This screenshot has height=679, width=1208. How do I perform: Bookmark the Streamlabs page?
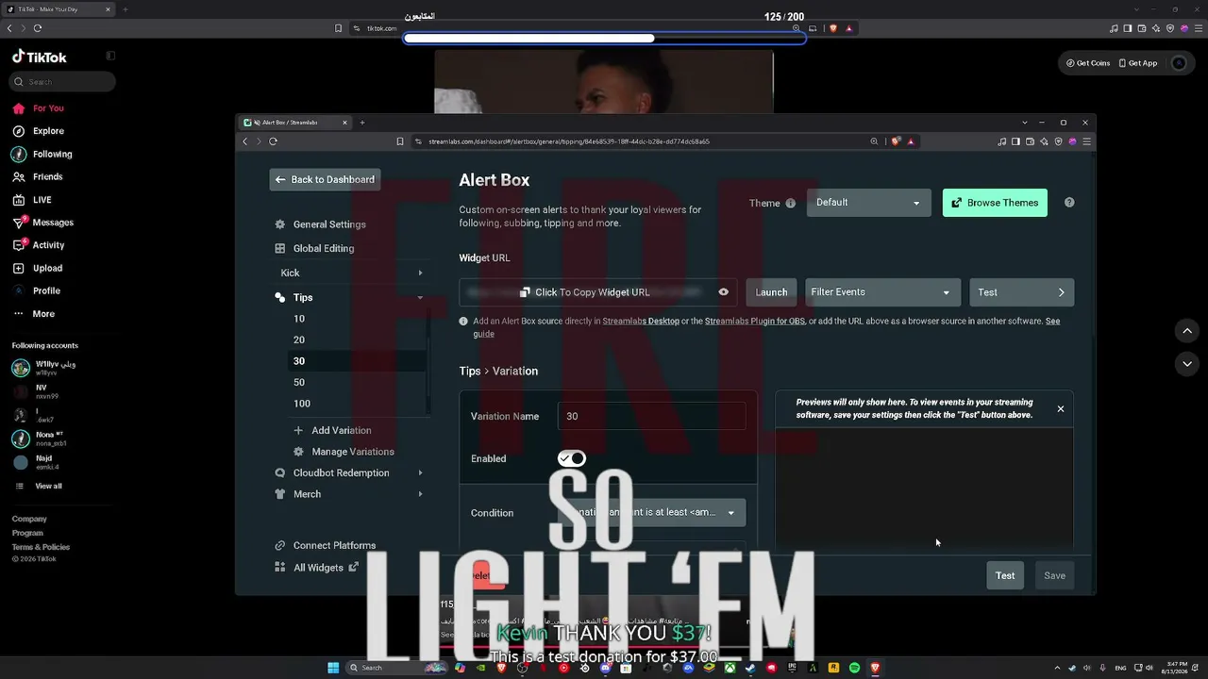click(x=400, y=141)
